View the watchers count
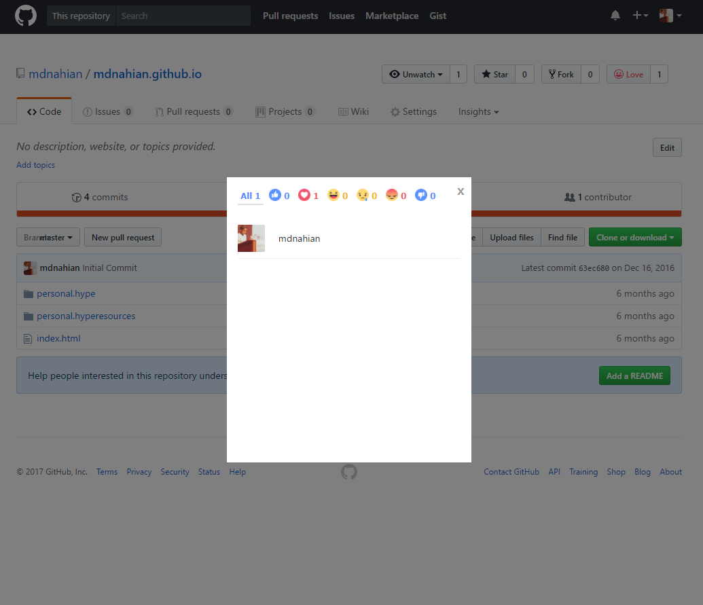703x605 pixels. [458, 75]
